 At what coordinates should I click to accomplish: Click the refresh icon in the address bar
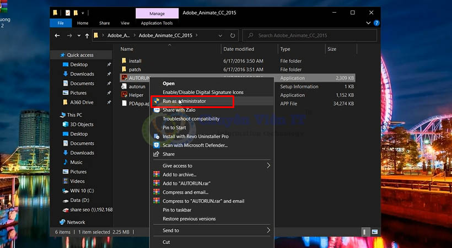click(x=233, y=35)
